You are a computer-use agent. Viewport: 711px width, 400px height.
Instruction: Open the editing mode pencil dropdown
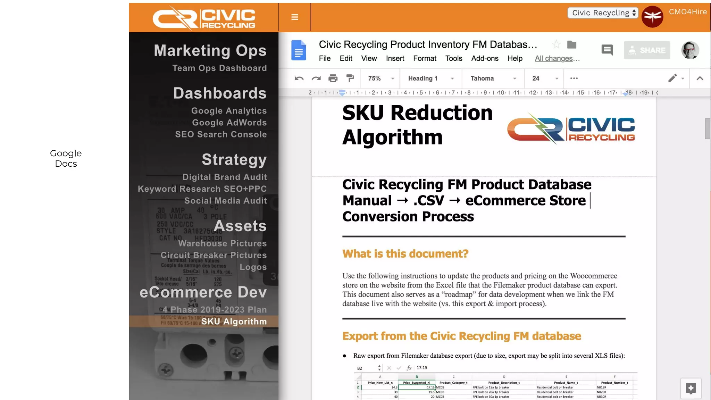pyautogui.click(x=676, y=78)
